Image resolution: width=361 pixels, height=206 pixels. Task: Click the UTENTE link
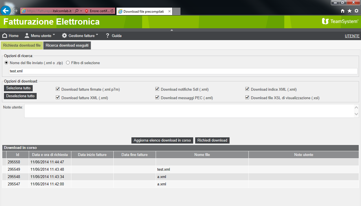coord(352,36)
